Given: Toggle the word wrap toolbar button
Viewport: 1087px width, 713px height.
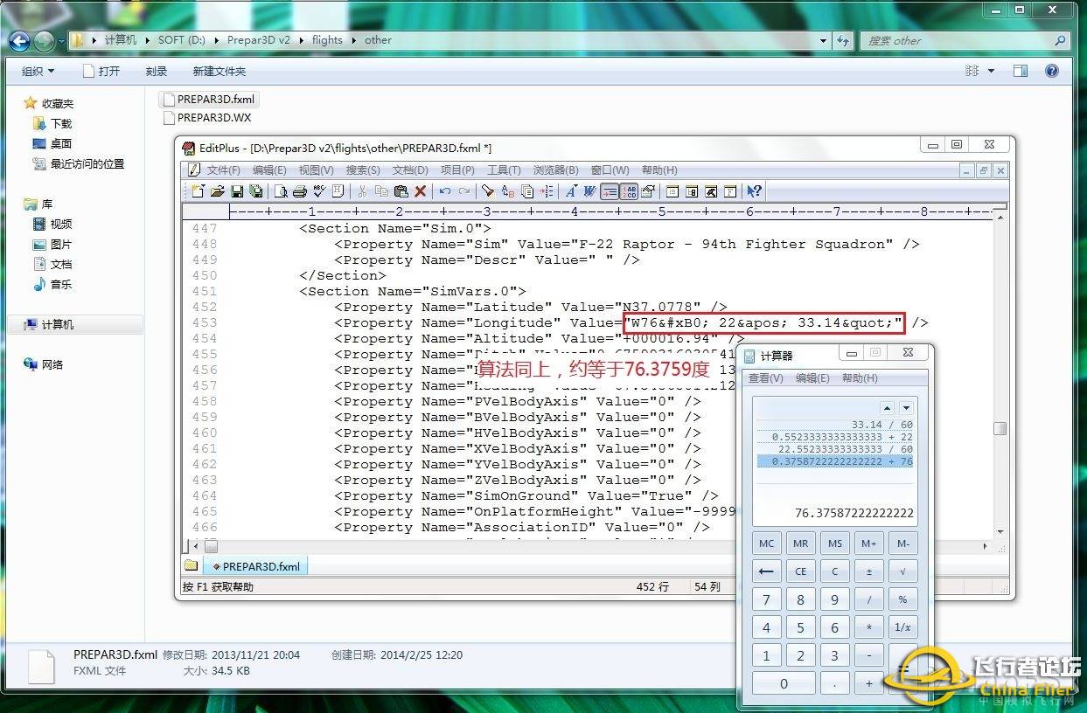Looking at the screenshot, I should click(610, 191).
